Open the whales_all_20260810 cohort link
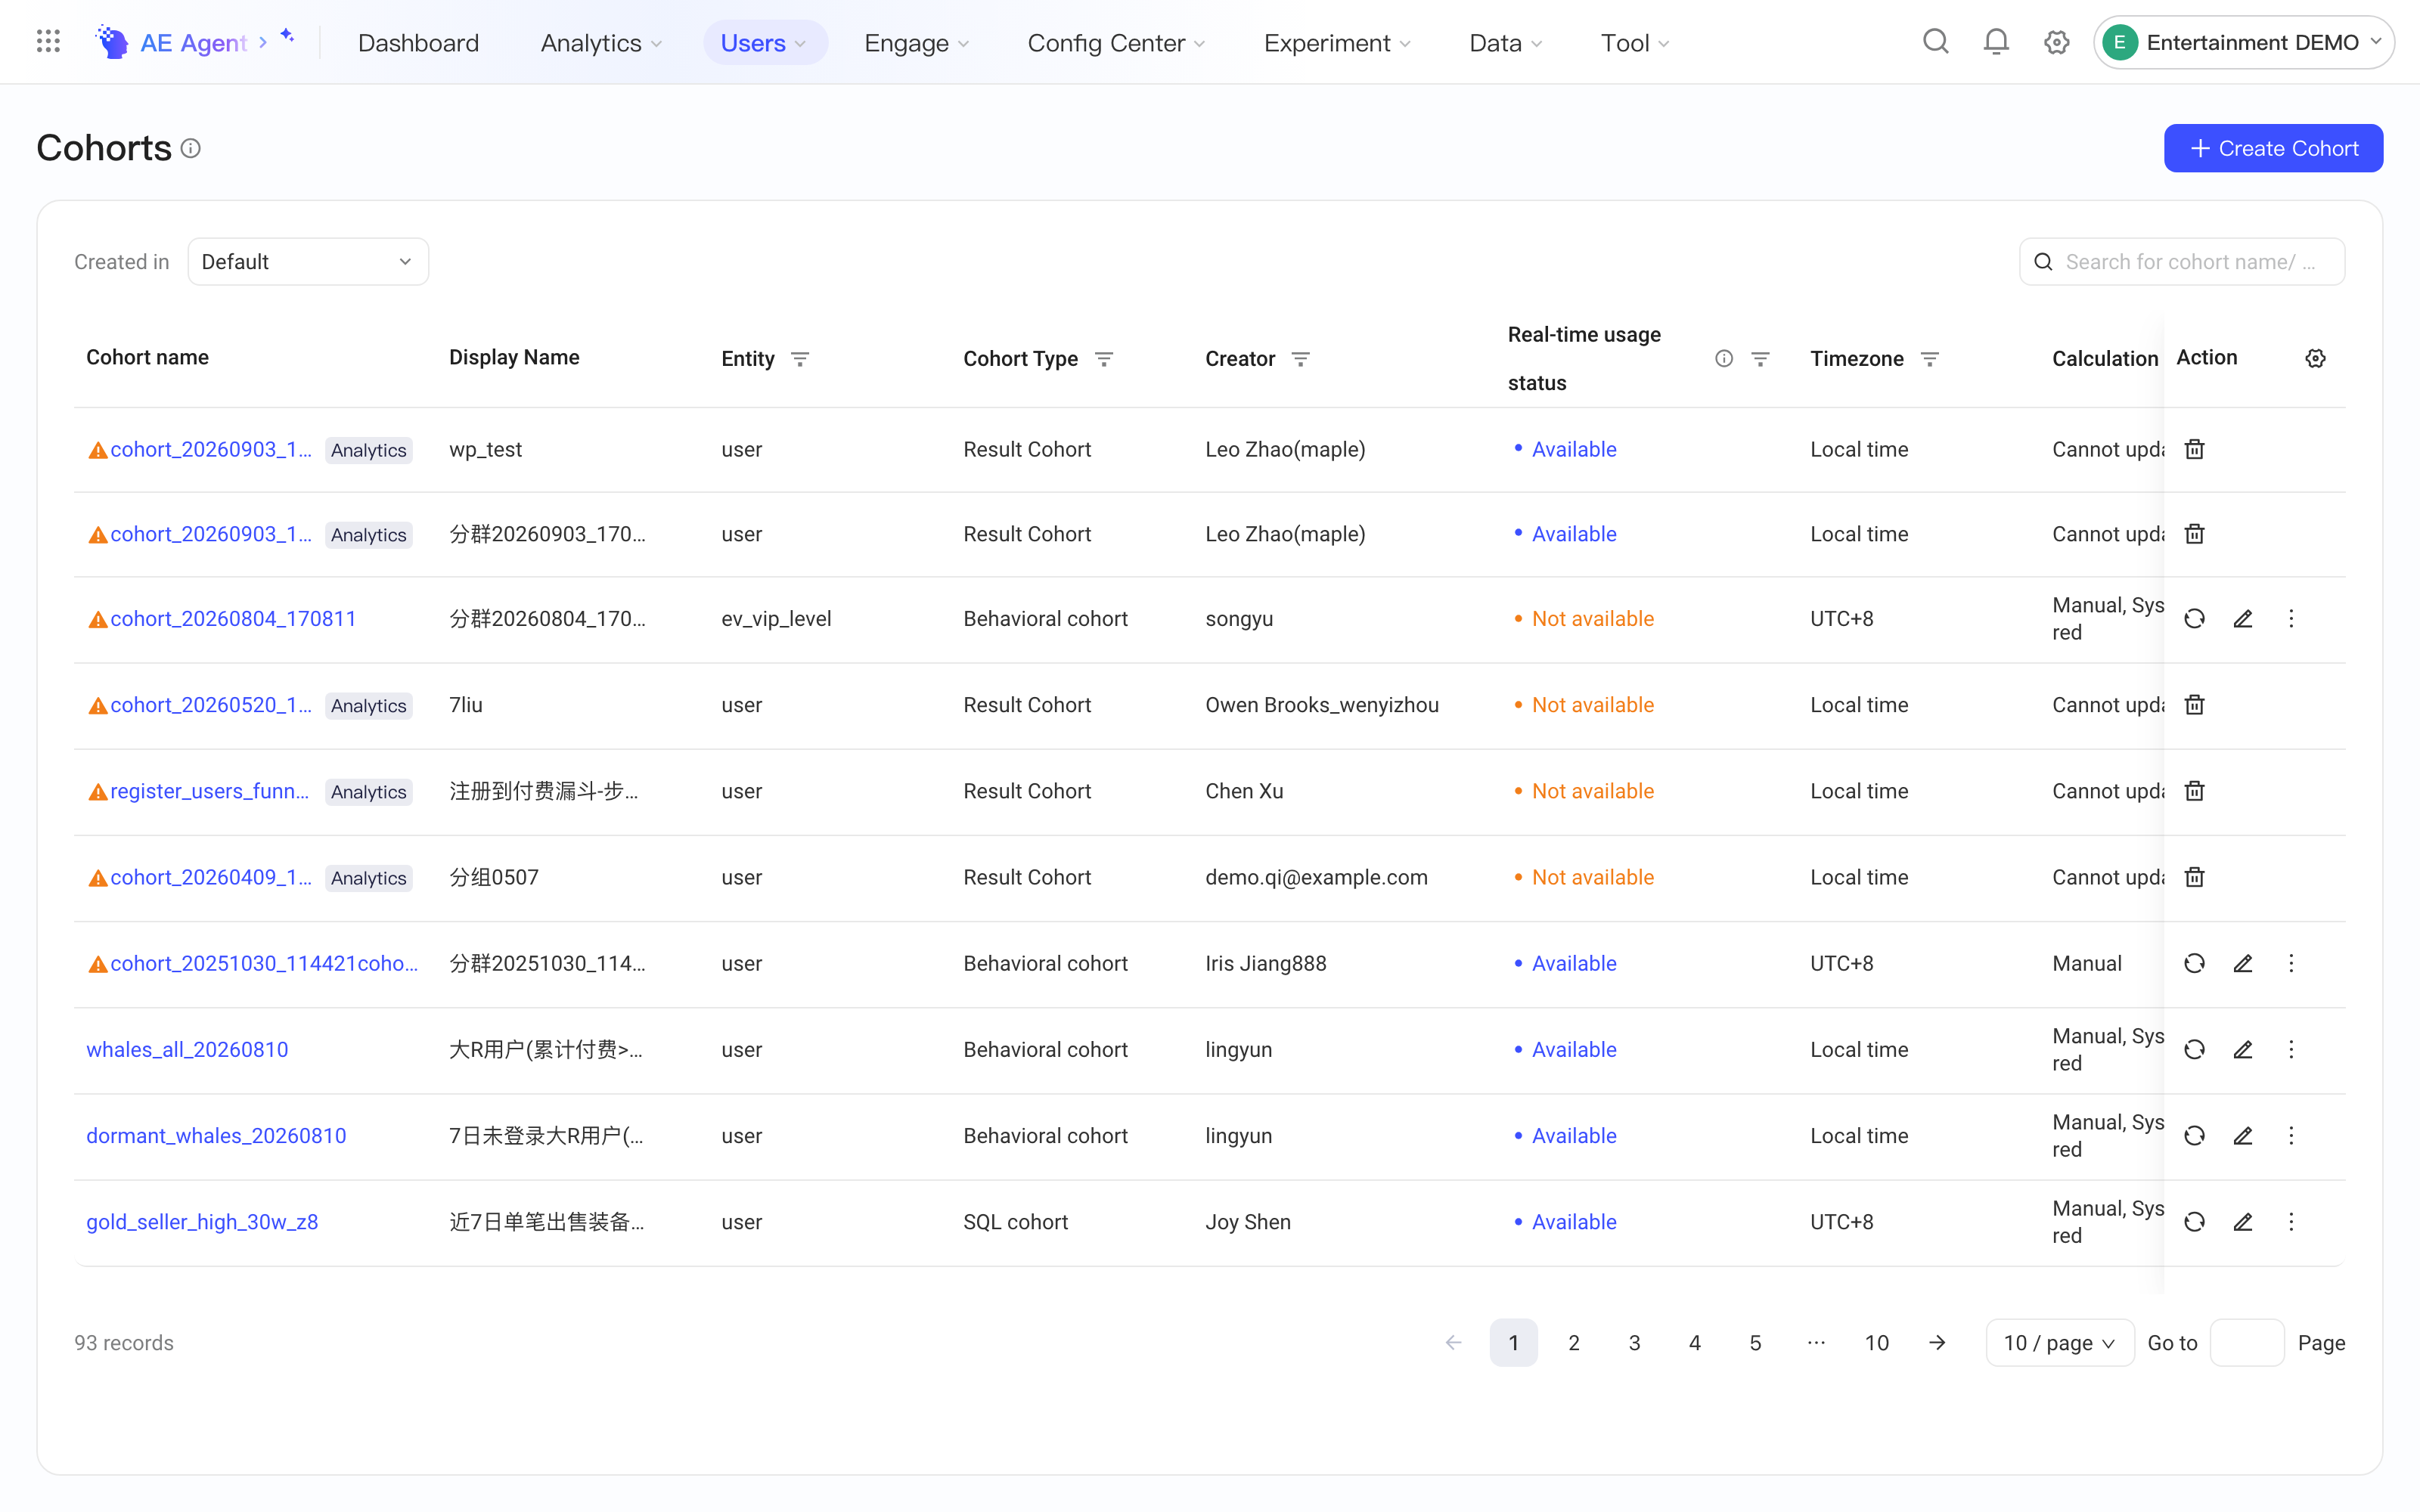 187,1049
